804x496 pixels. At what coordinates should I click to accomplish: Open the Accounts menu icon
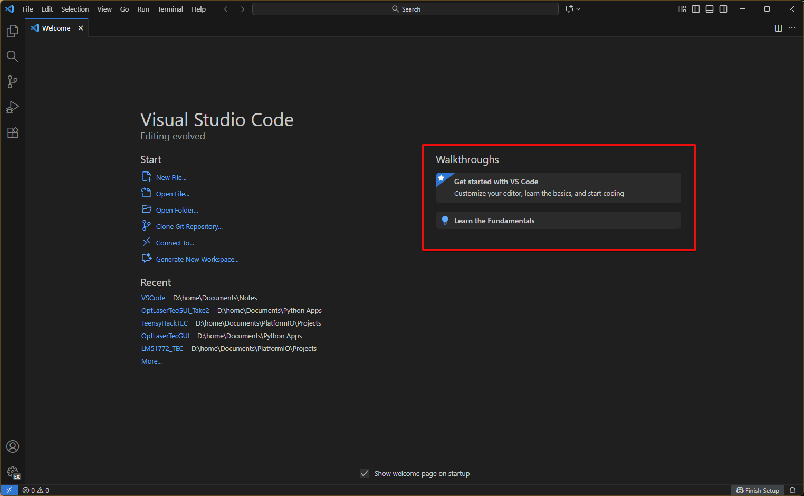click(13, 446)
